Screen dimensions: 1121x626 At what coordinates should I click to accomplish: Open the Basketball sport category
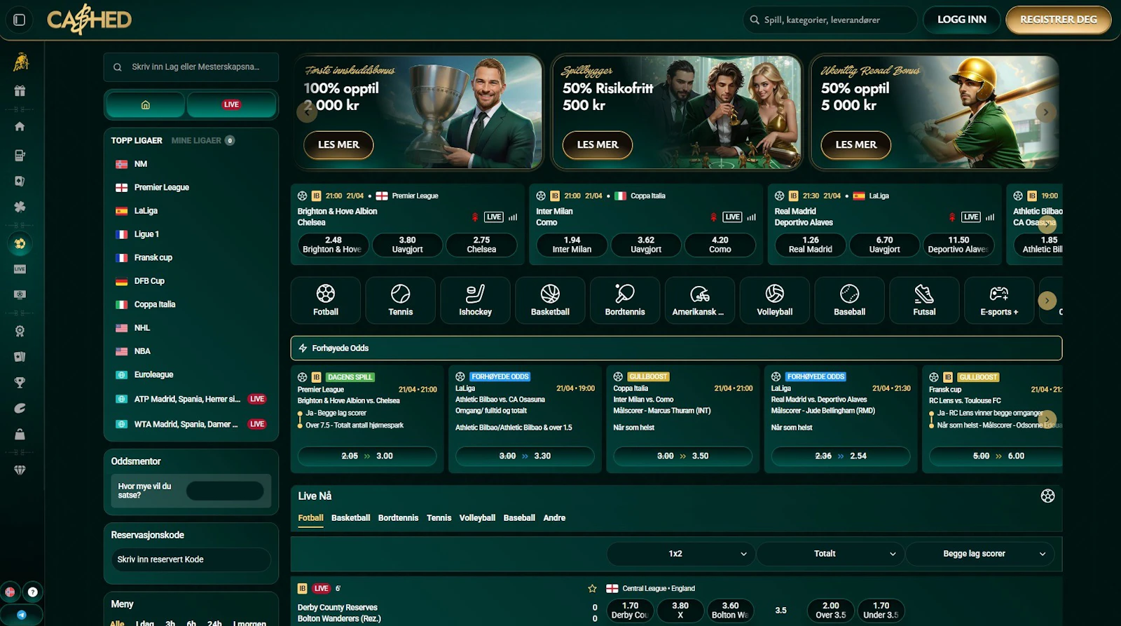point(550,300)
